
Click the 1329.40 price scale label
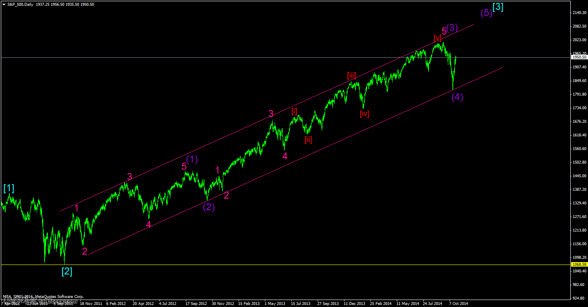[x=579, y=203]
